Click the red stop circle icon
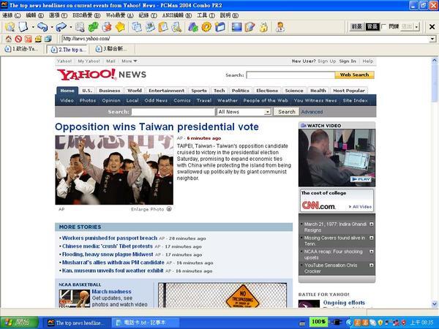439x329 pixels. (18, 39)
